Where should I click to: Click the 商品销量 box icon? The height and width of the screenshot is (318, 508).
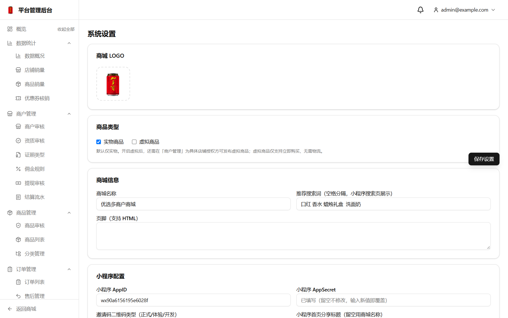18,84
